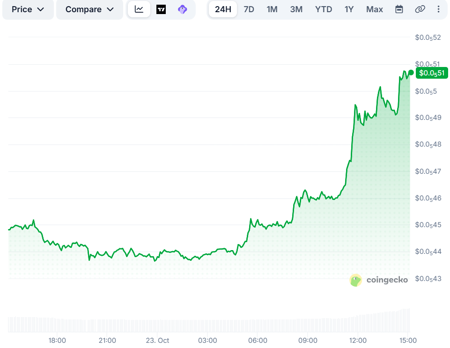The width and height of the screenshot is (450, 348).
Task: Select the 7D time range
Action: [249, 9]
